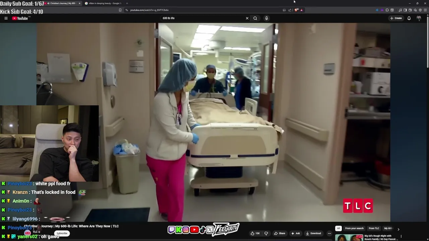Screen dimensions: 429x241
Task: Open YouTube notifications bell
Action: click(409, 18)
